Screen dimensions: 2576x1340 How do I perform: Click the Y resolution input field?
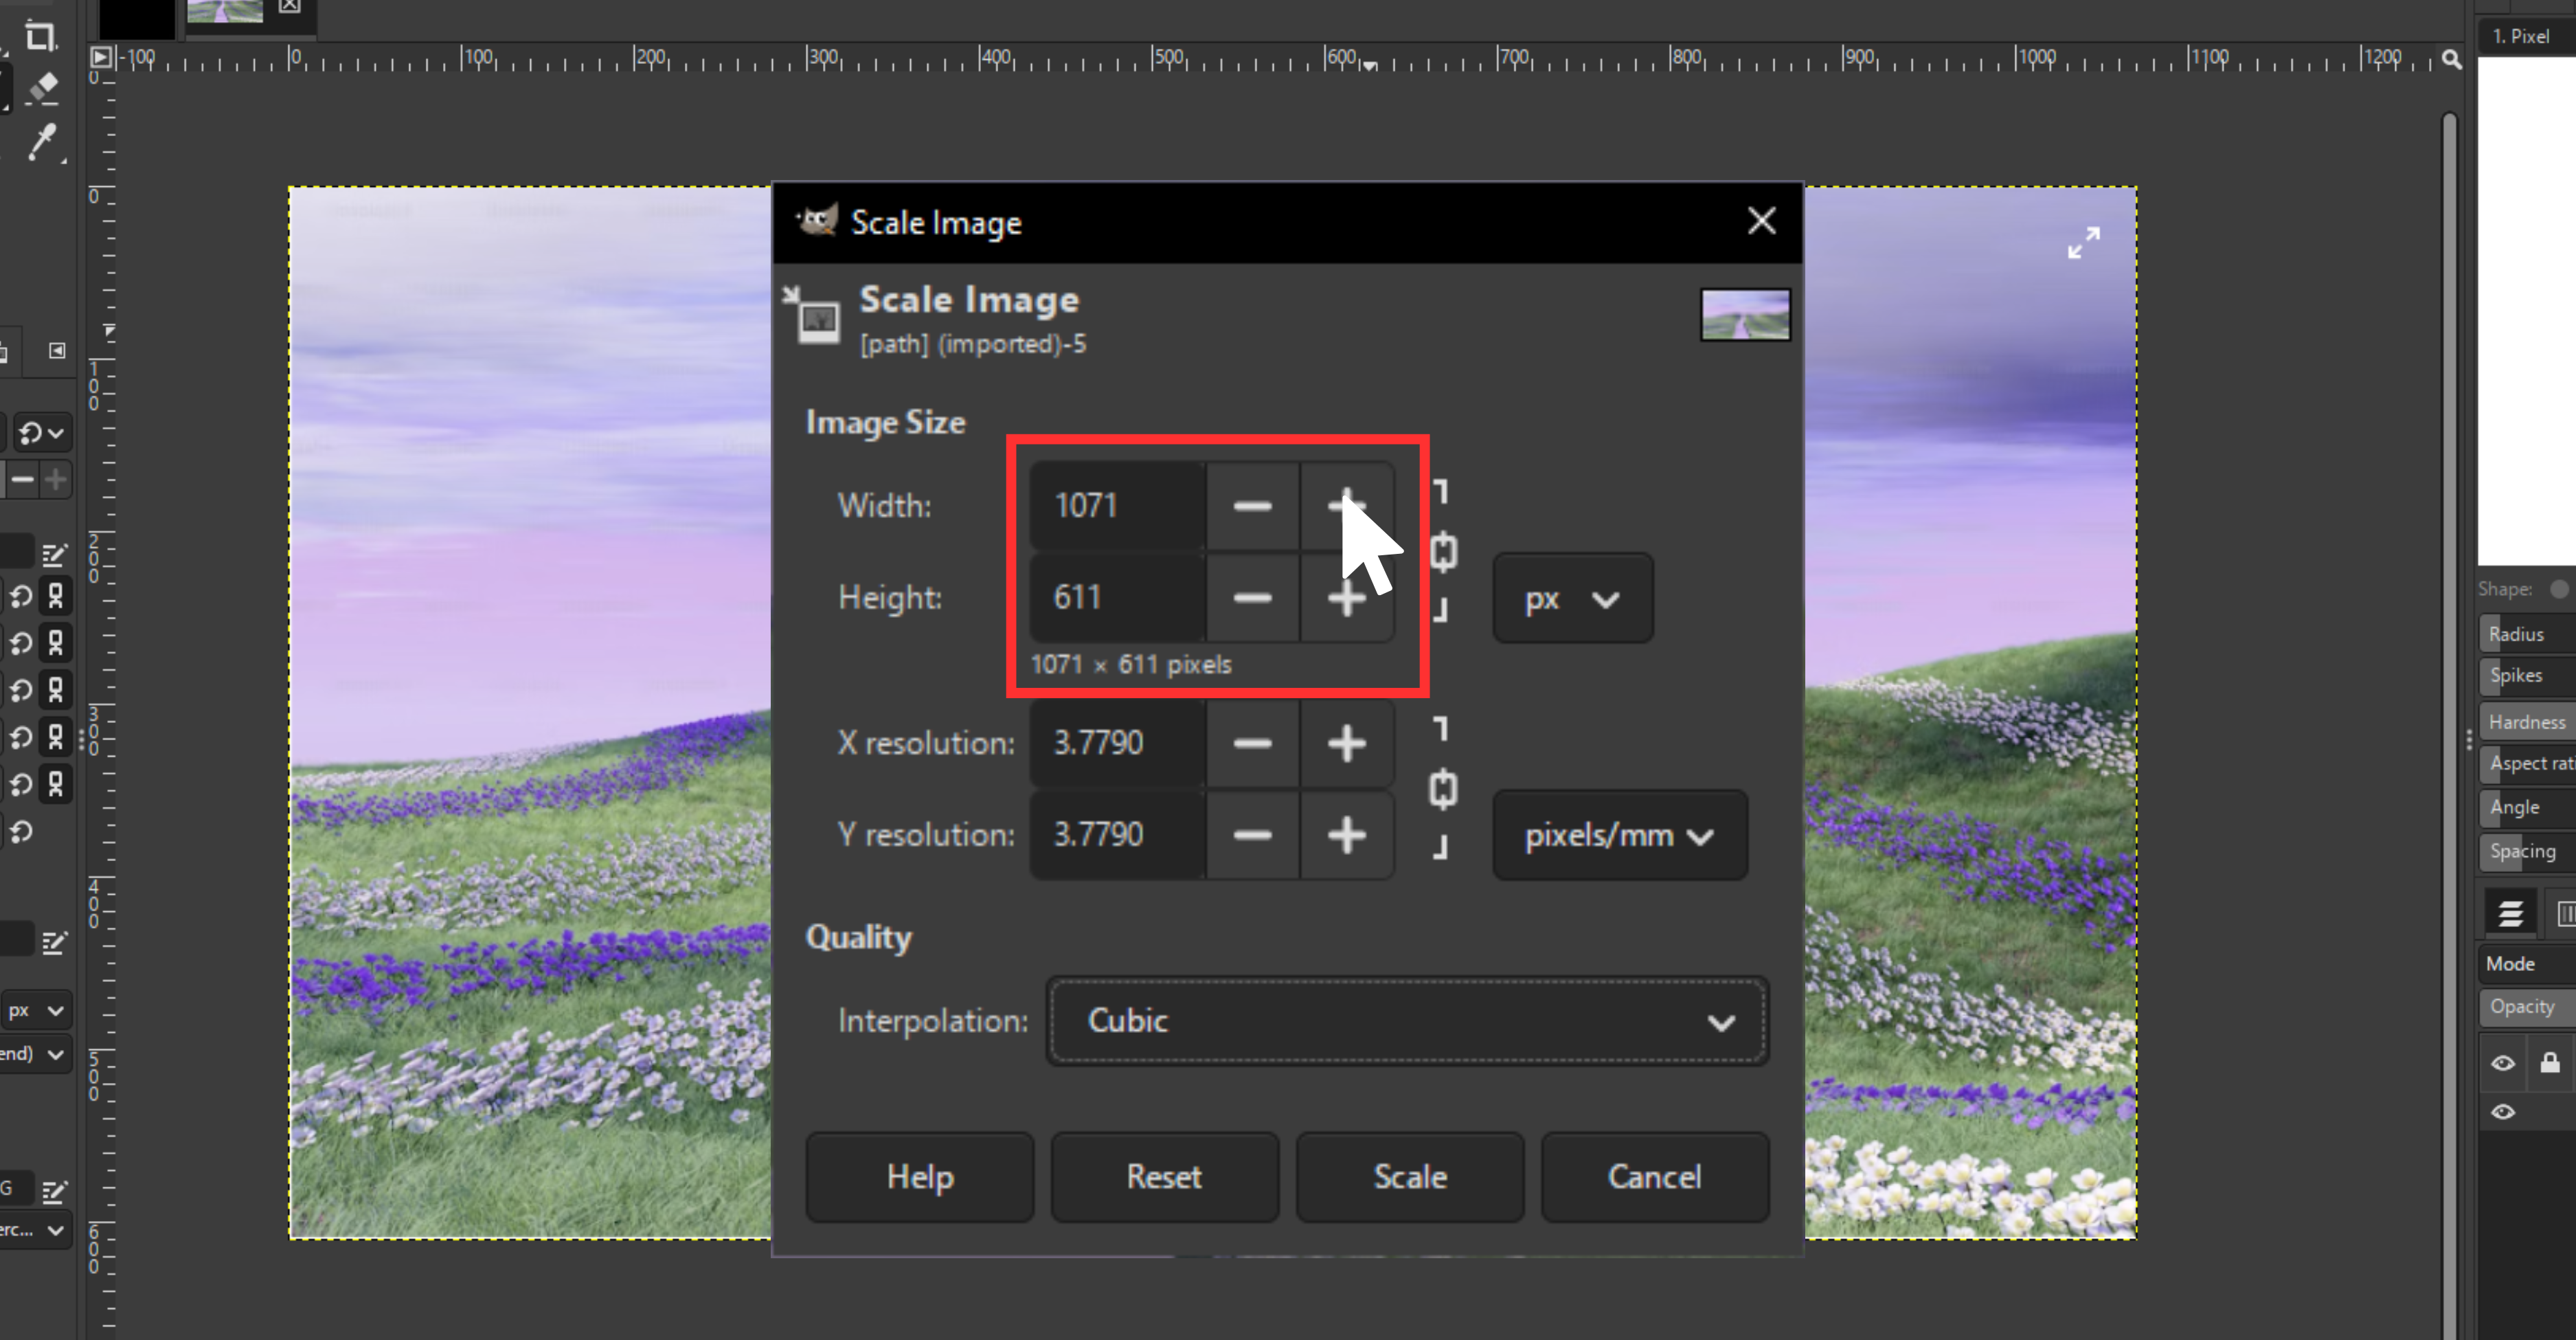[1118, 835]
